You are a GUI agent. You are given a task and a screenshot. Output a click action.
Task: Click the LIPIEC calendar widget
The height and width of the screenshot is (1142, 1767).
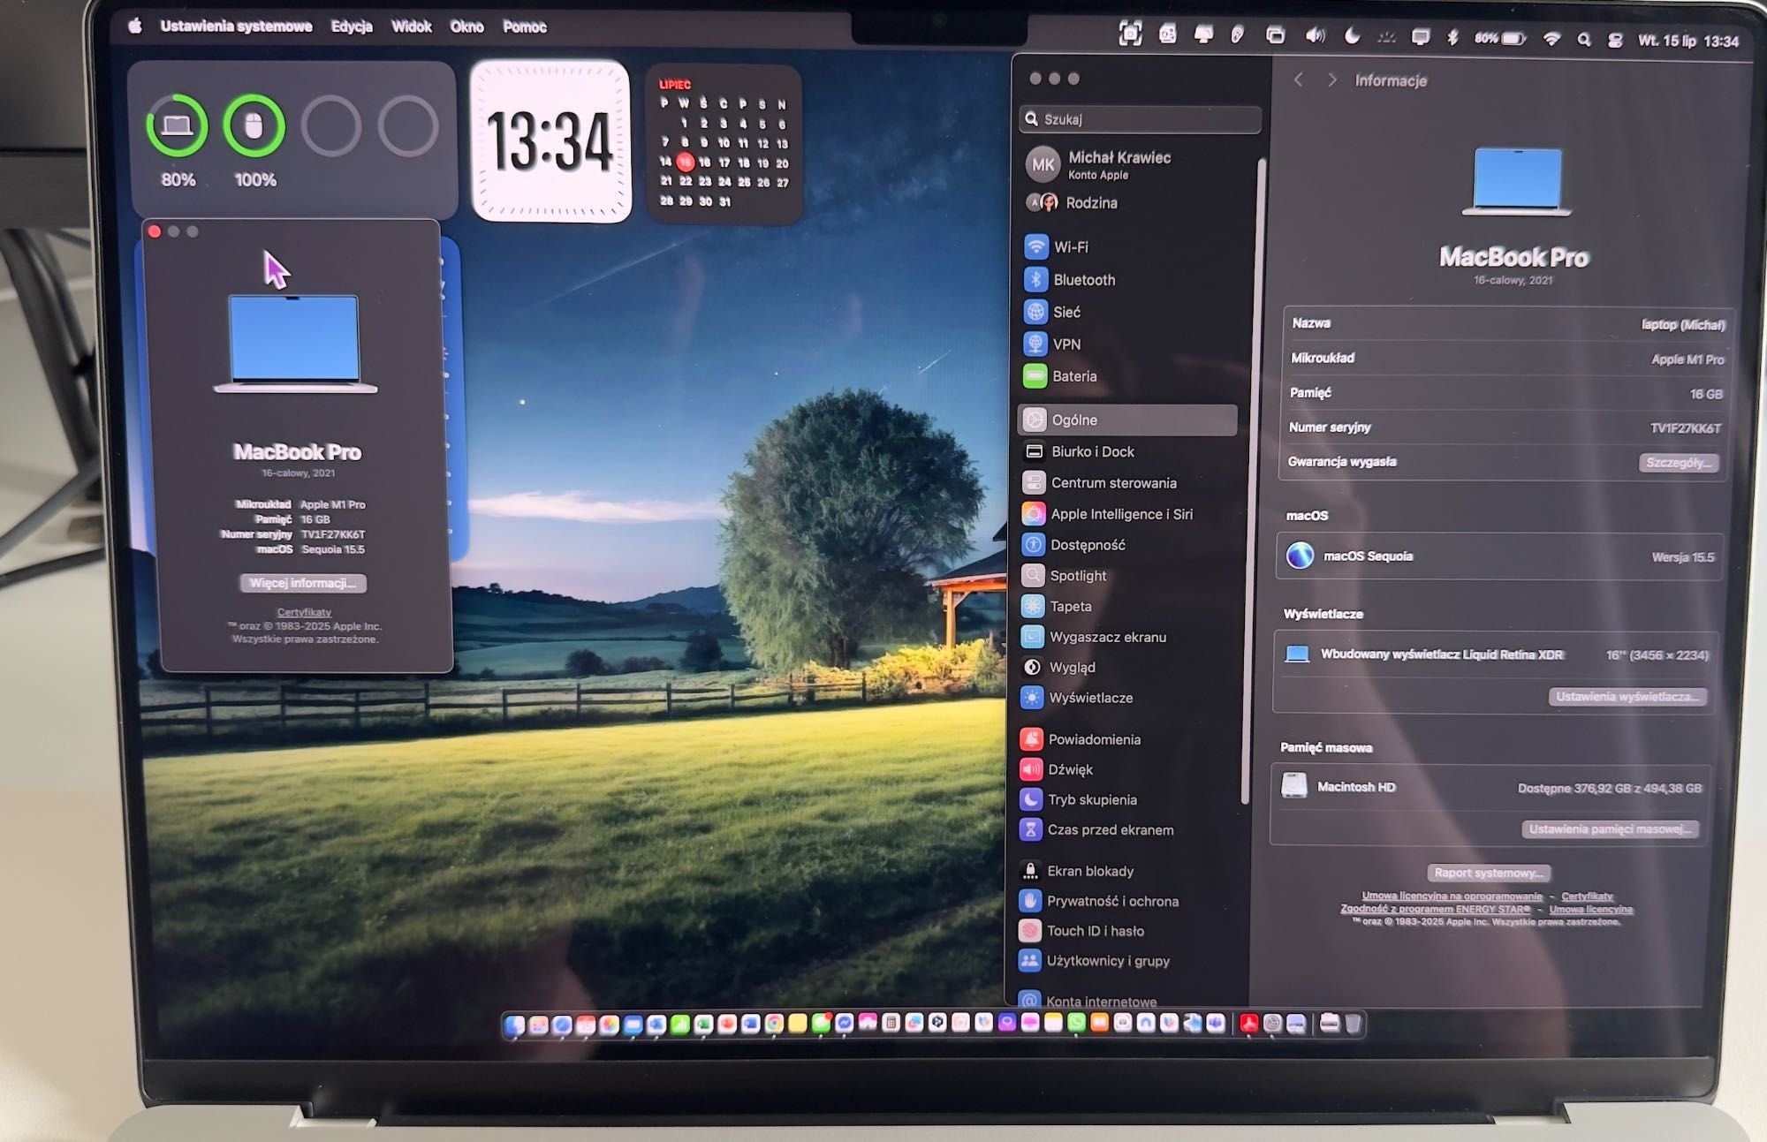point(724,144)
